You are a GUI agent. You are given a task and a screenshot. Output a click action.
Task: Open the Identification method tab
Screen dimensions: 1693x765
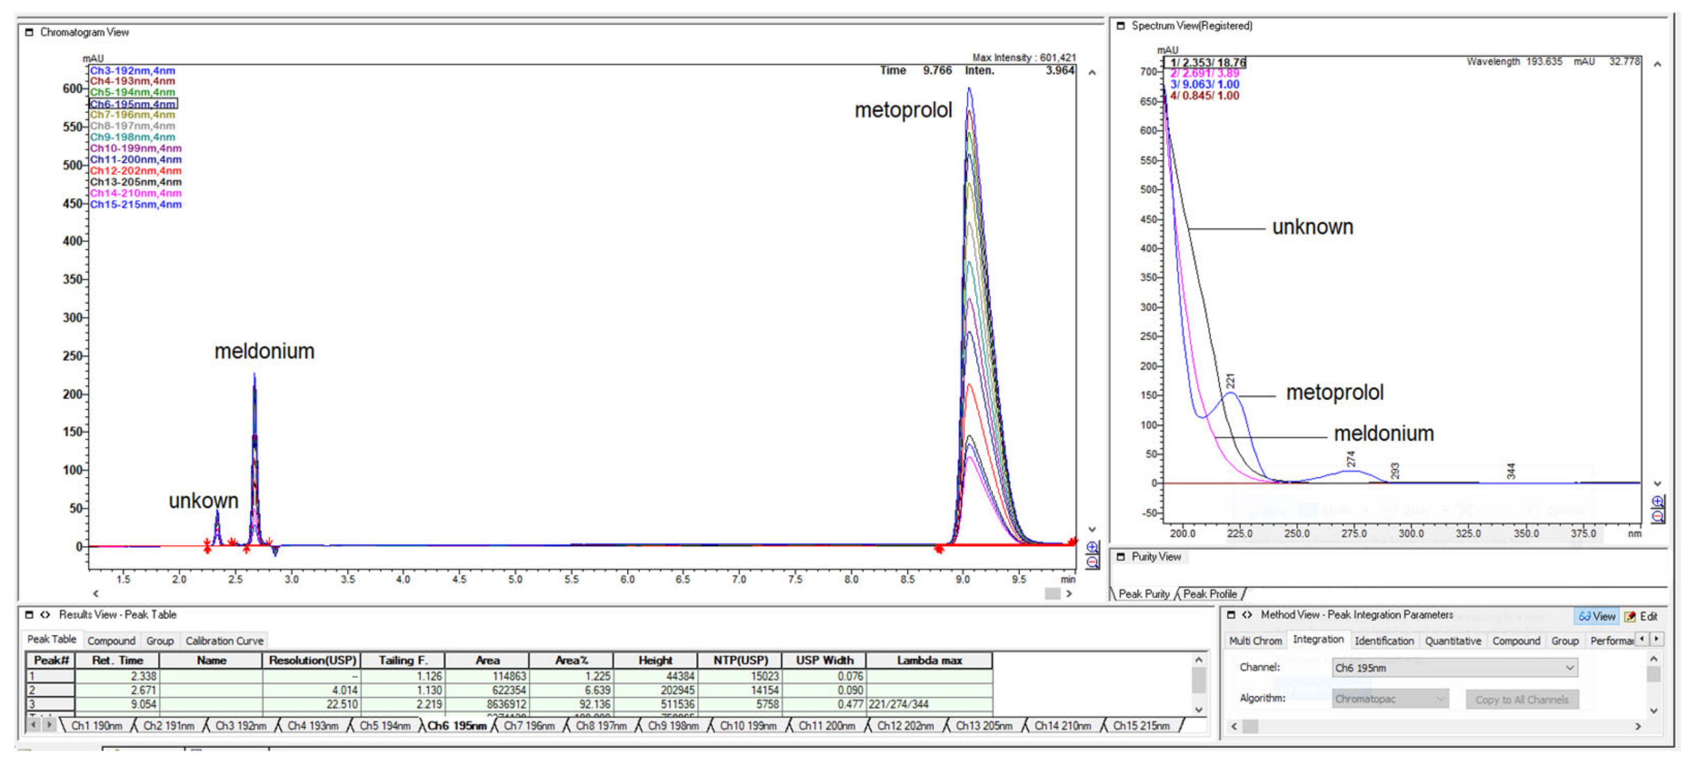(x=1384, y=641)
